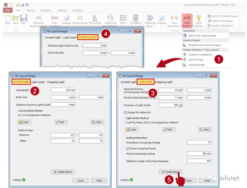Switch to the Sources ribbon tab

click(31, 10)
